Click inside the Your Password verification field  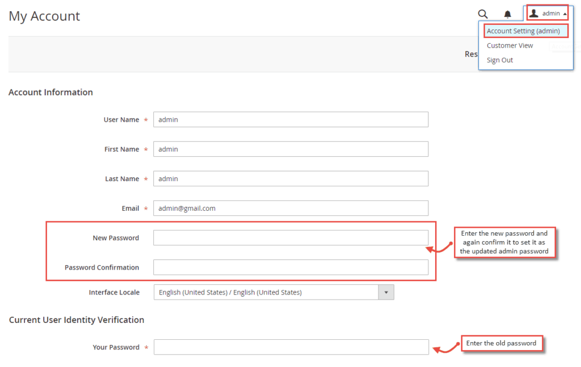(290, 347)
